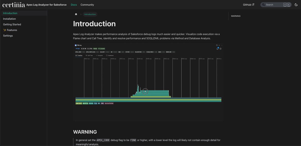This screenshot has height=146, width=301.
Task: Click the bell icon in the log screenshot
Action: click(217, 48)
